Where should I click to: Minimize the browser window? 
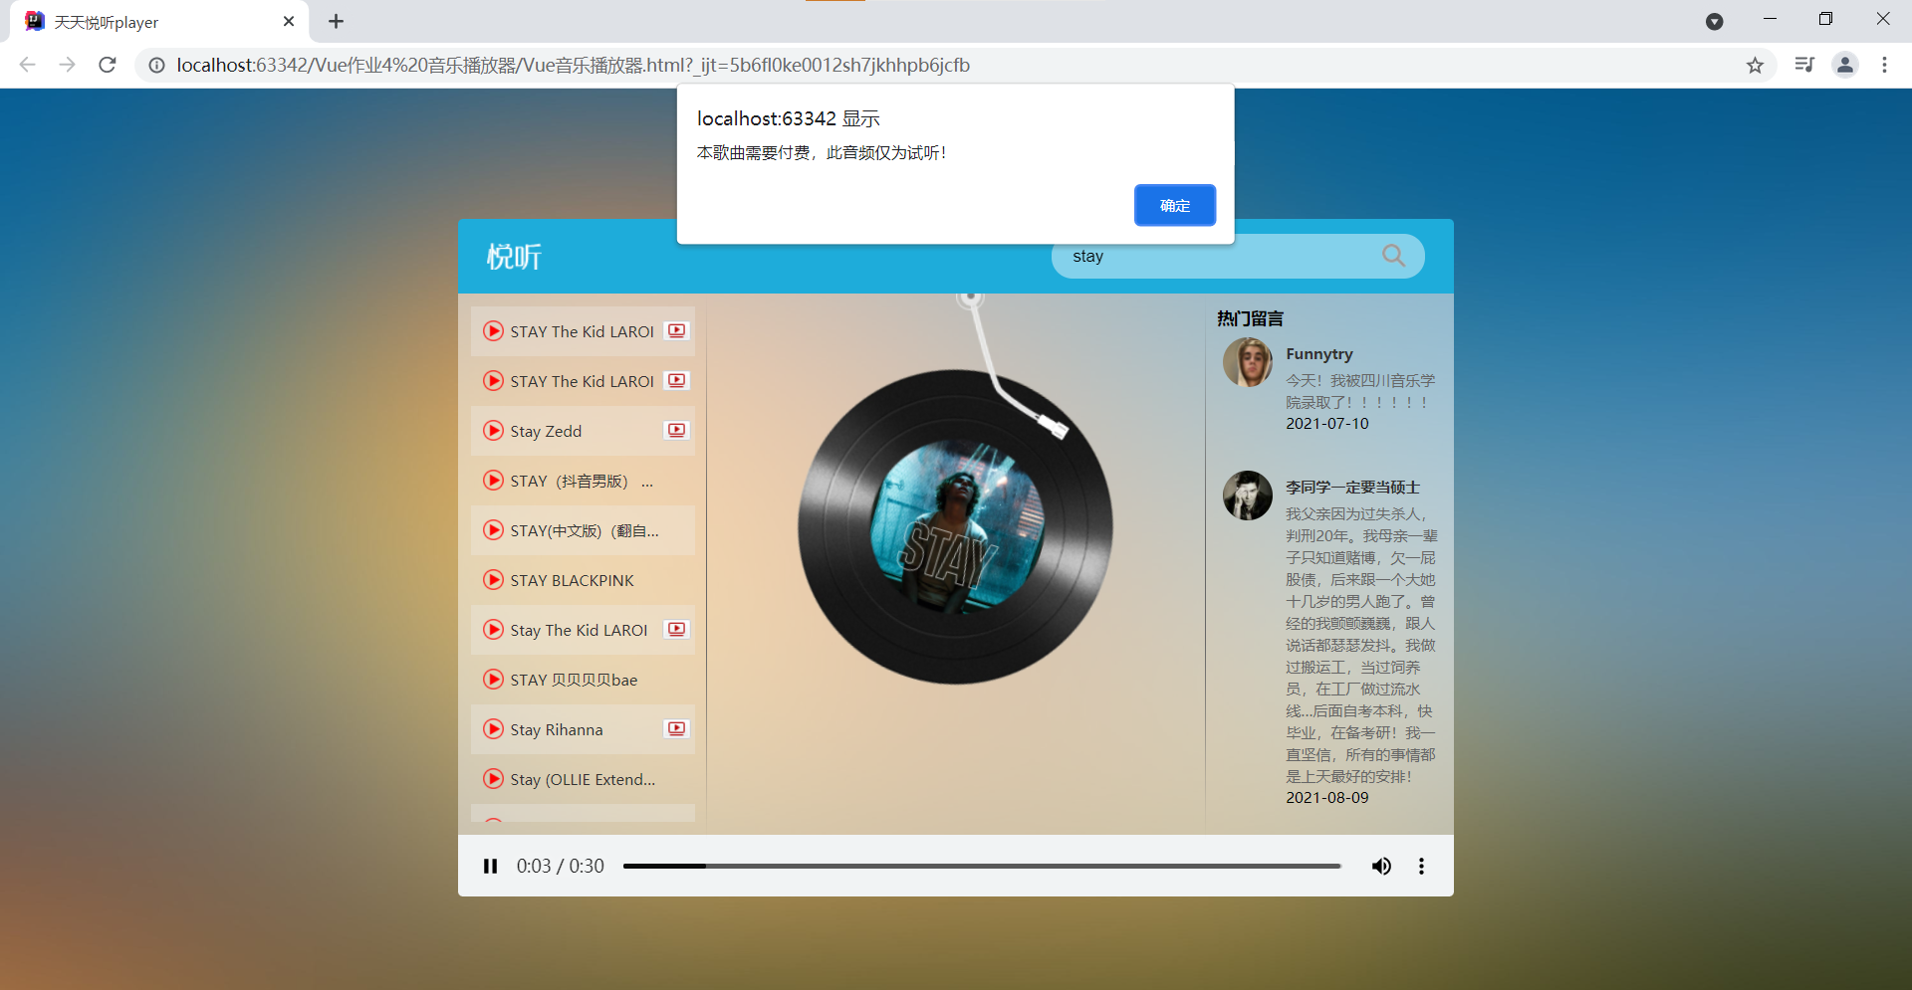(x=1770, y=19)
